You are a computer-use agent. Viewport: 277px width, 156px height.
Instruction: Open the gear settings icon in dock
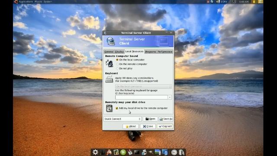coord(95,152)
